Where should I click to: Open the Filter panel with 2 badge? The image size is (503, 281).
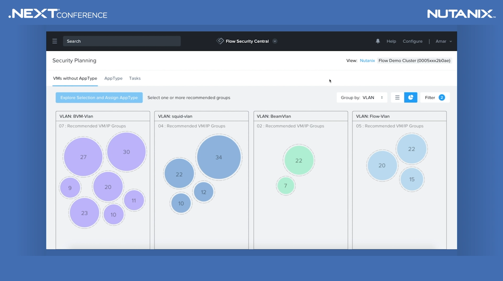point(435,97)
